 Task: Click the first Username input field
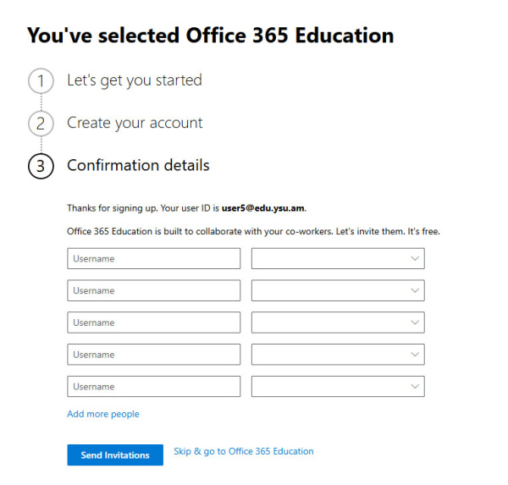(x=153, y=258)
